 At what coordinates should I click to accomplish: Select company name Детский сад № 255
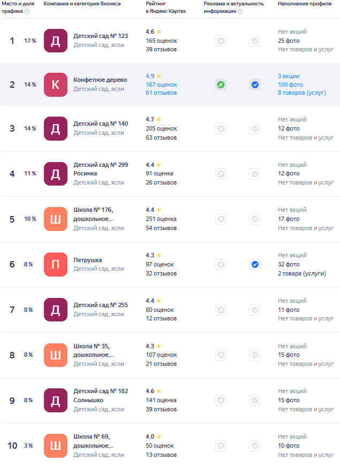click(x=101, y=305)
